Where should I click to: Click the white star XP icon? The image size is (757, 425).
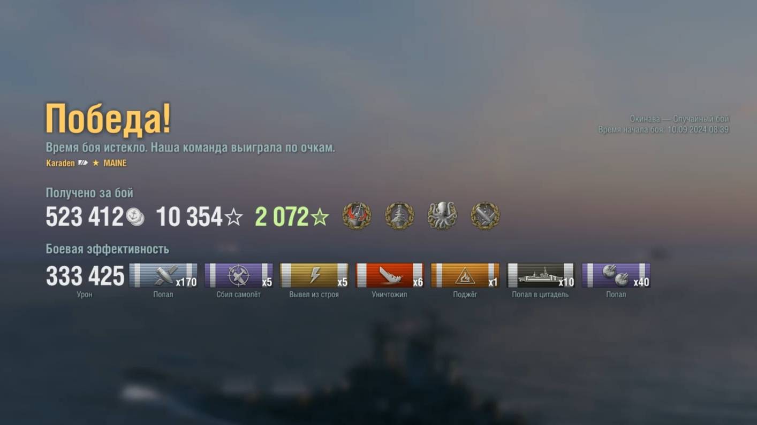(233, 218)
